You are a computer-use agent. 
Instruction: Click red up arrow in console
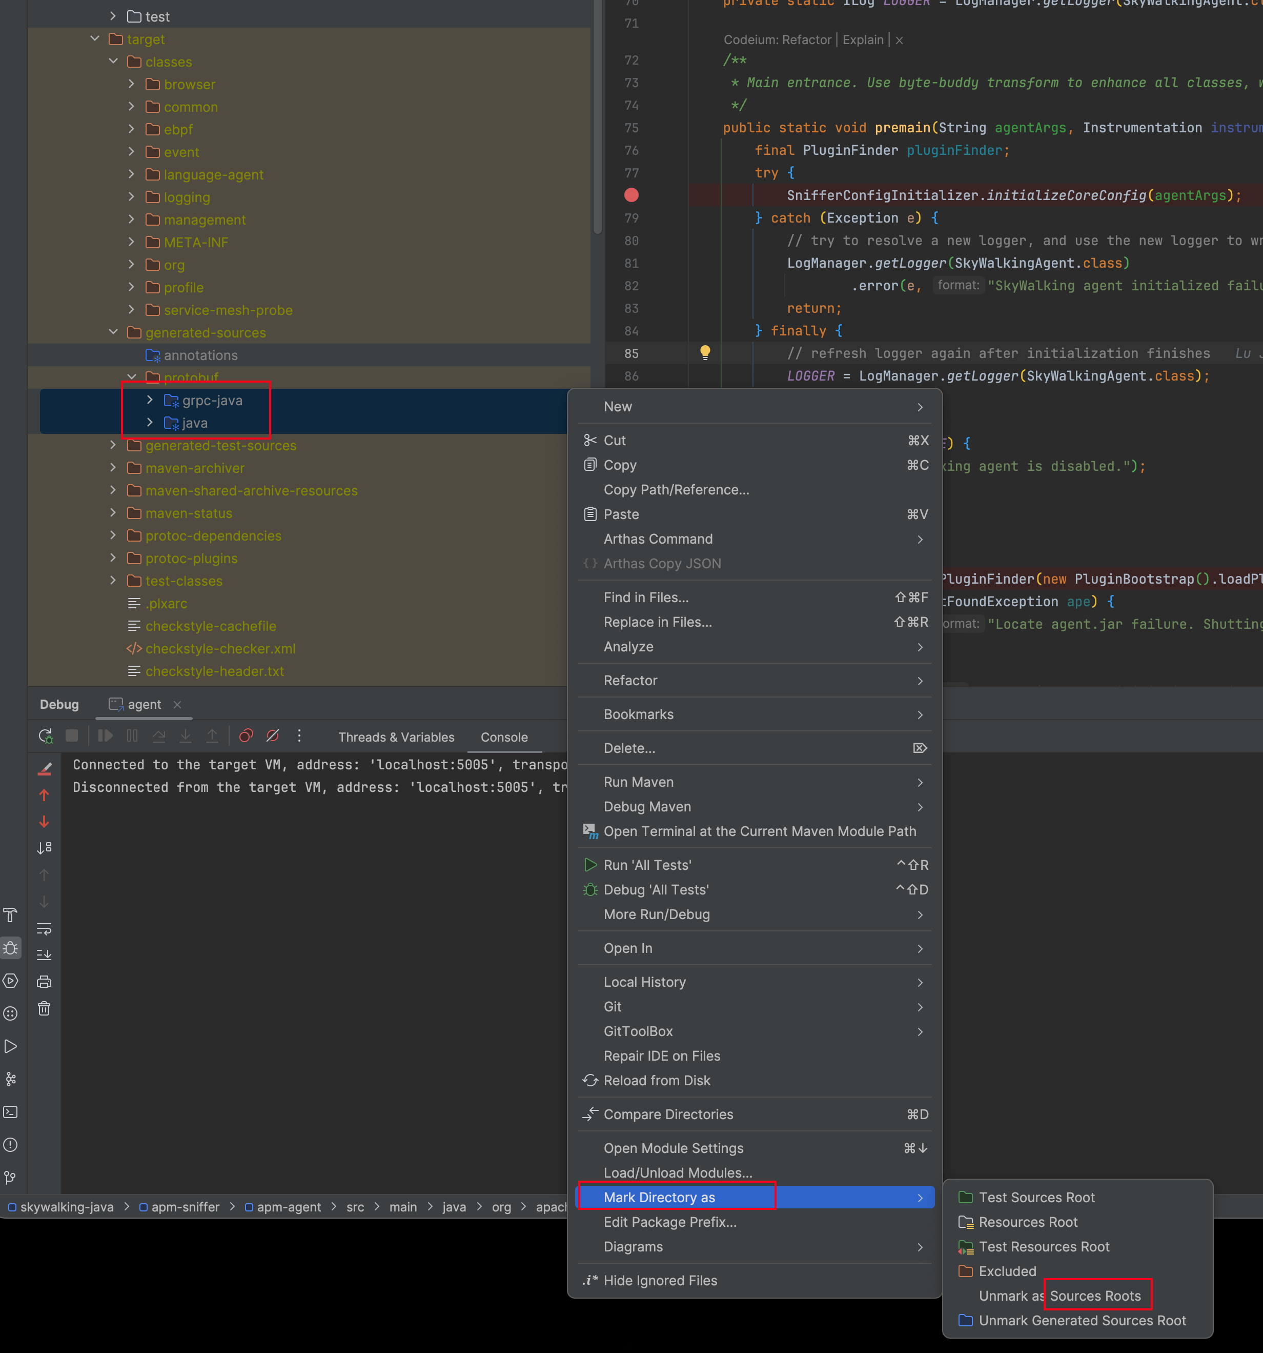44,795
